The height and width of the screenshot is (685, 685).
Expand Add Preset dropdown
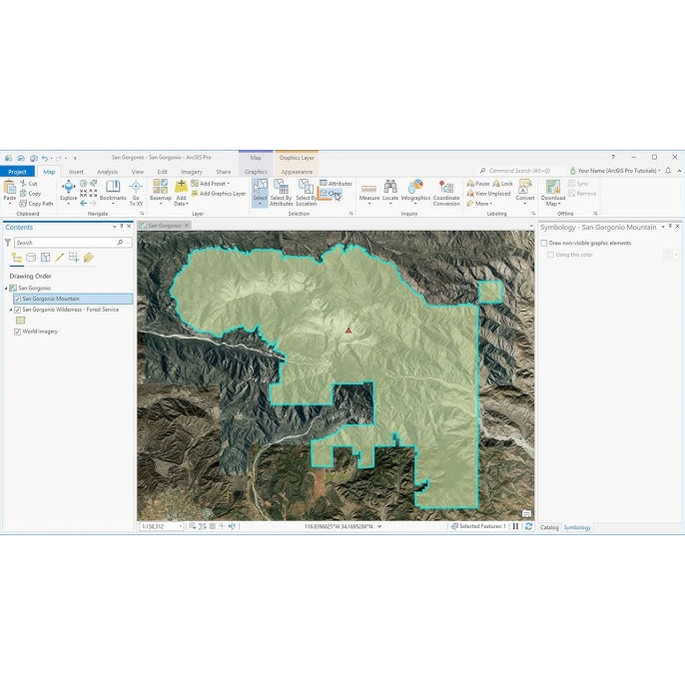pyautogui.click(x=228, y=184)
